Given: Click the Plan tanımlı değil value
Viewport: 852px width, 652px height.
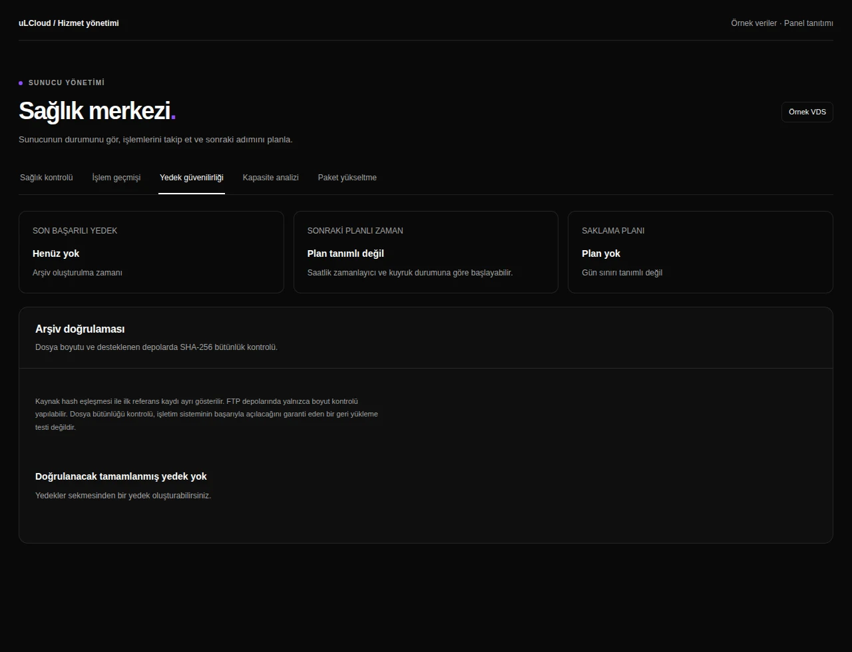Looking at the screenshot, I should (345, 253).
